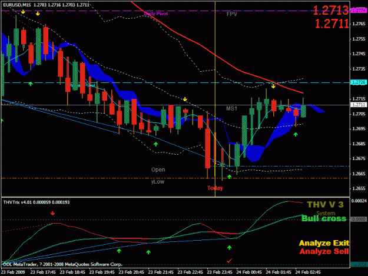This screenshot has height=276, width=368.
Task: Click the green up arrow beneath the 21:45 candles
Action: (x=155, y=144)
